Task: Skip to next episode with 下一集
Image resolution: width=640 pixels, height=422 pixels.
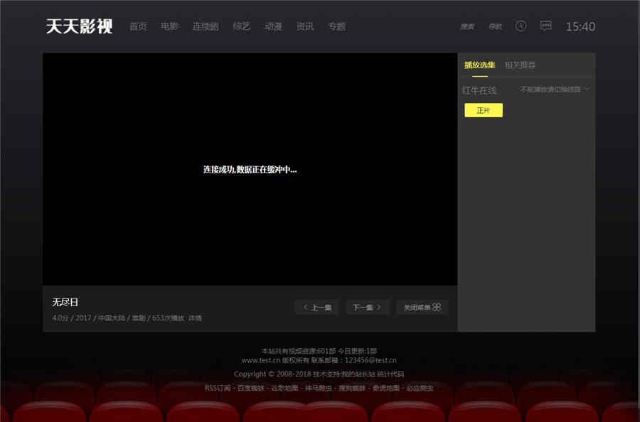Action: tap(368, 307)
